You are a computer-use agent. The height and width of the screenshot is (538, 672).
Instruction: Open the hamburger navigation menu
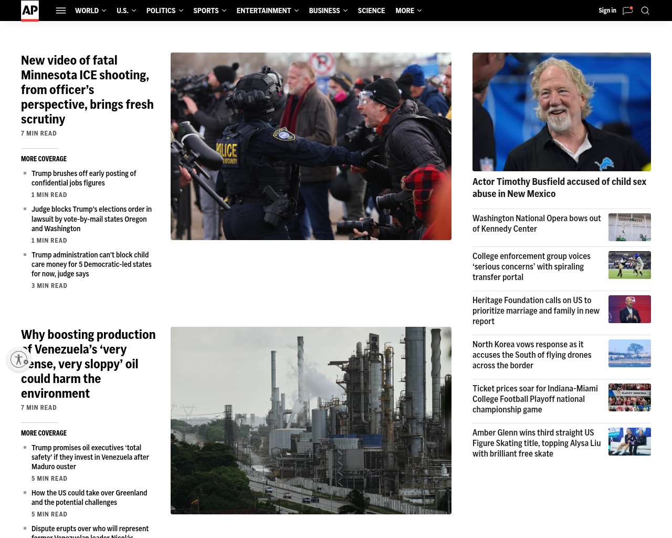61,11
